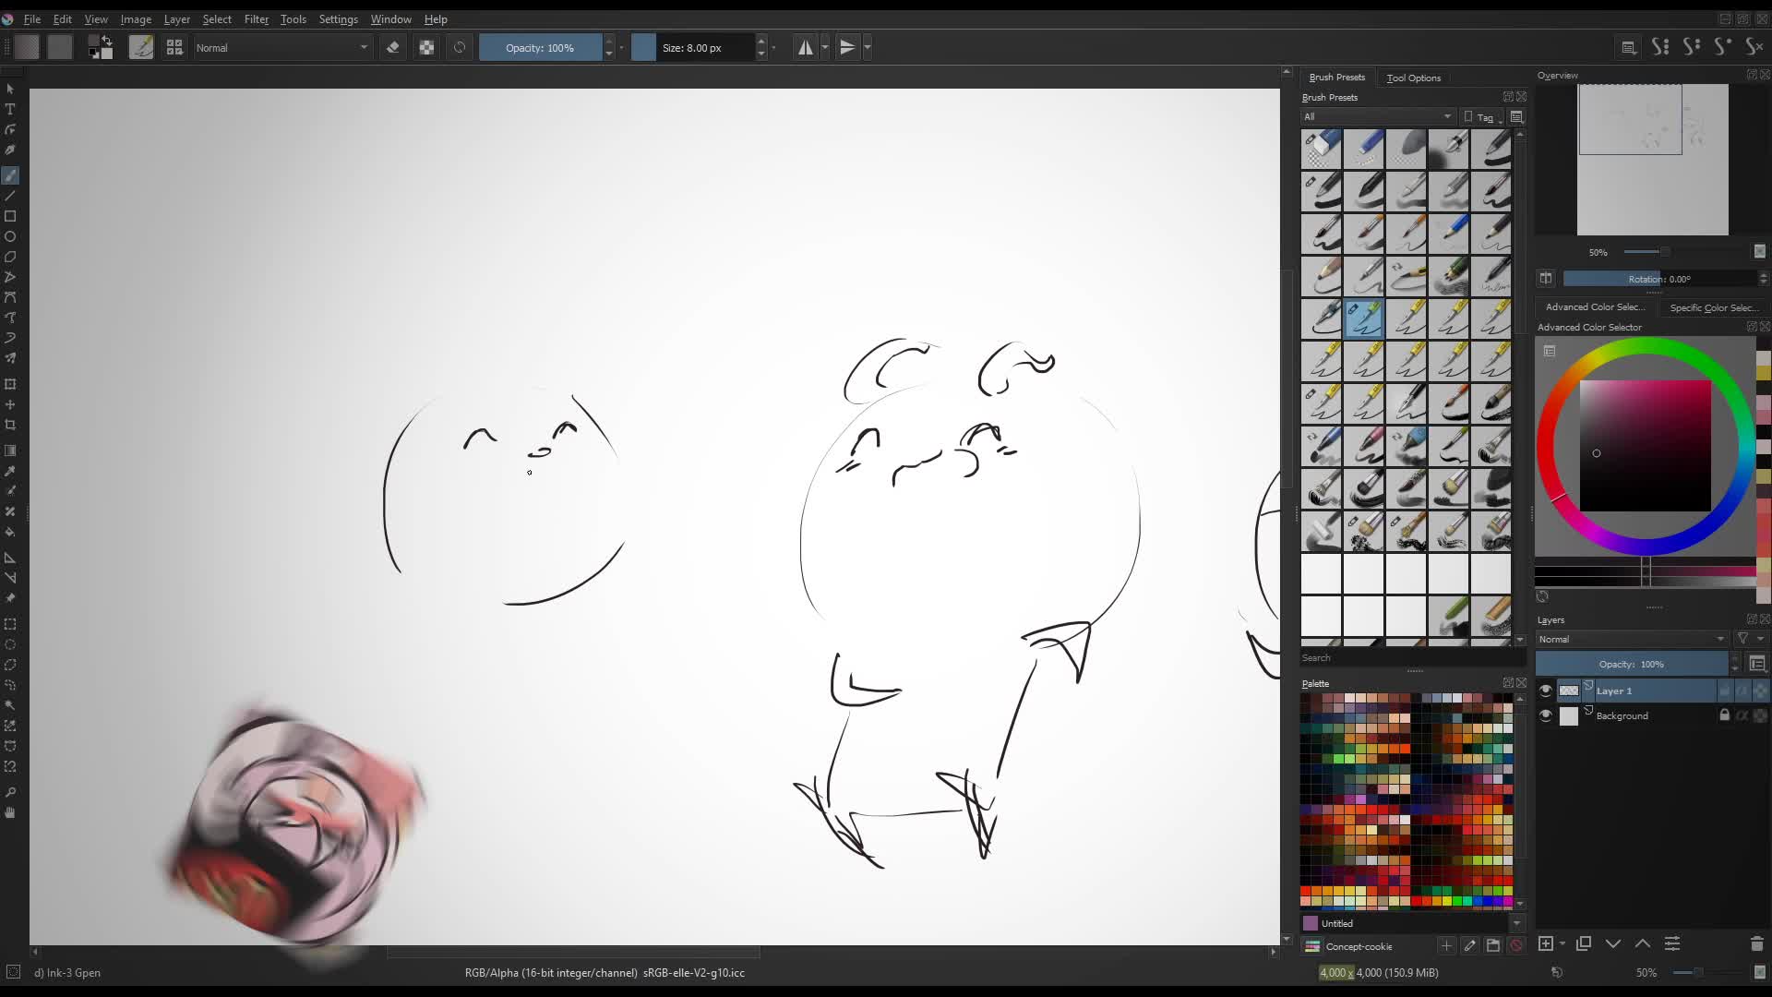Viewport: 1772px width, 997px height.
Task: Open the Settings menu
Action: (338, 18)
